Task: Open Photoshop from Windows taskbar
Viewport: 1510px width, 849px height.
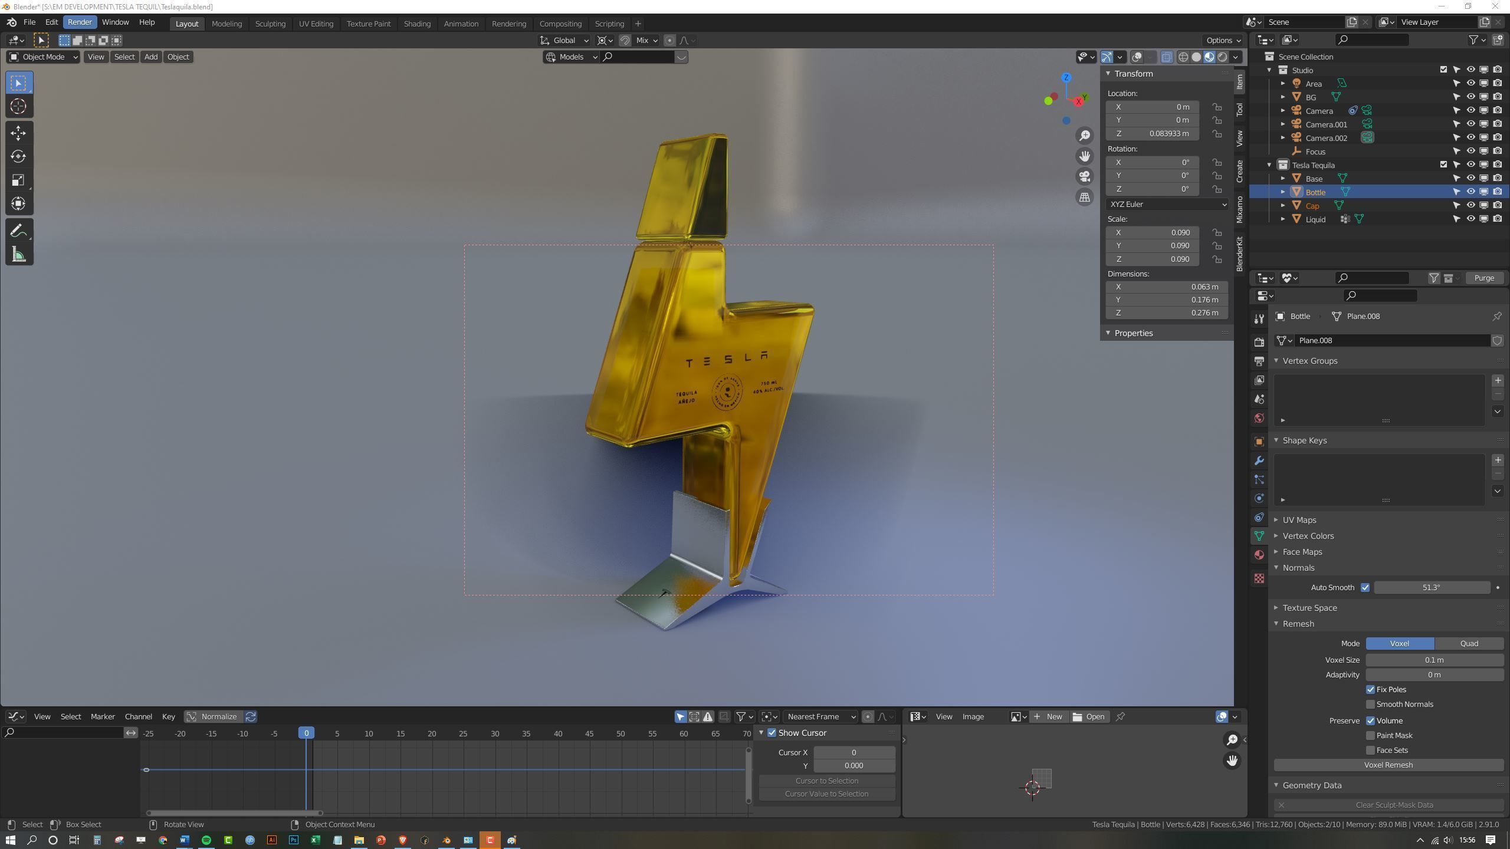Action: [294, 840]
